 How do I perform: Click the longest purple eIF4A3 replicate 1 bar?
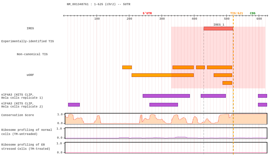pos(166,96)
